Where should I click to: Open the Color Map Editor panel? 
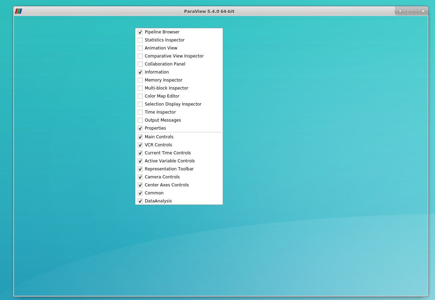[179, 96]
